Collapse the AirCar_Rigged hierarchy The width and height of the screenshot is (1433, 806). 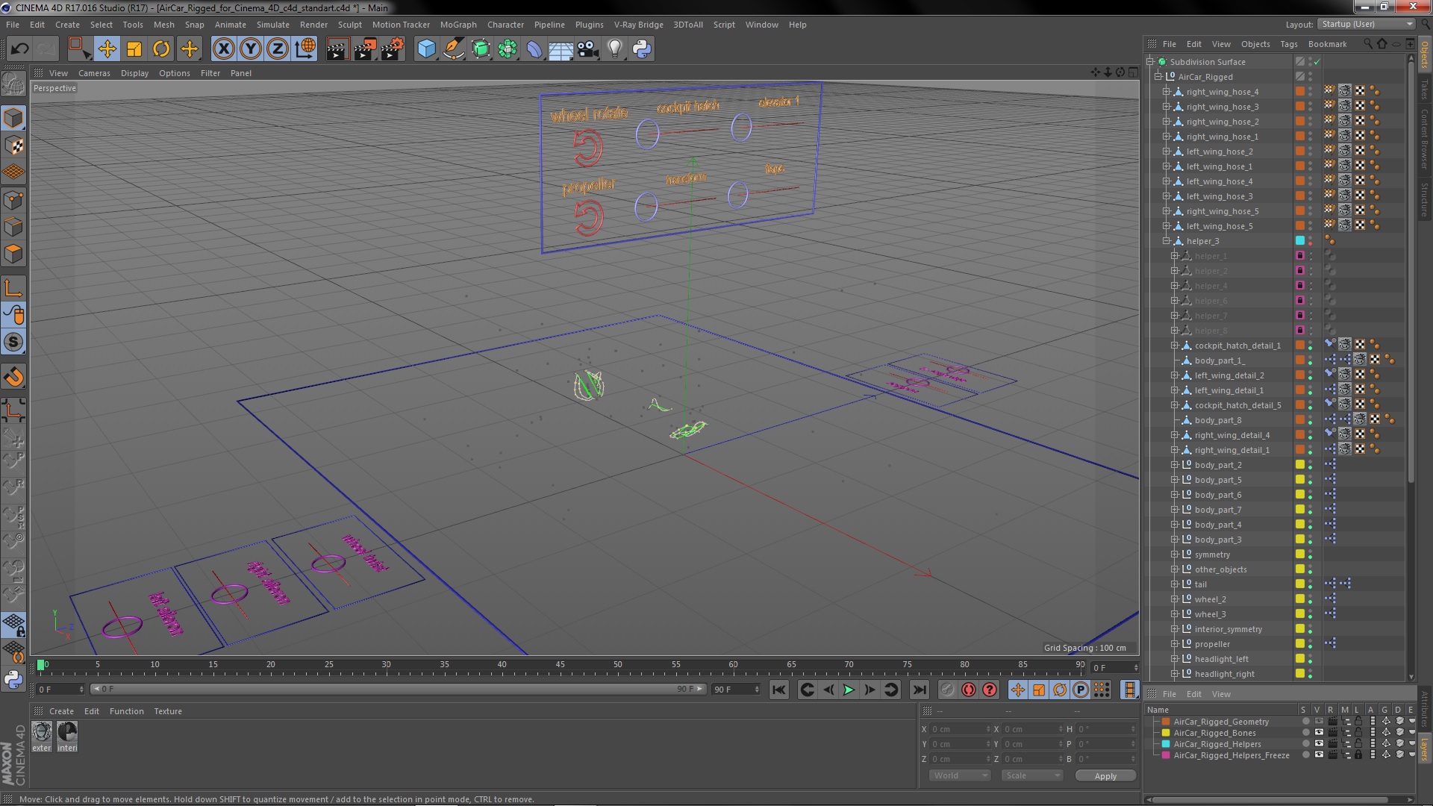[1158, 77]
